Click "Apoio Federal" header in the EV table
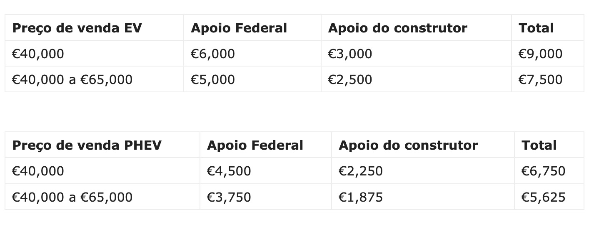The width and height of the screenshot is (594, 227). coord(239,28)
